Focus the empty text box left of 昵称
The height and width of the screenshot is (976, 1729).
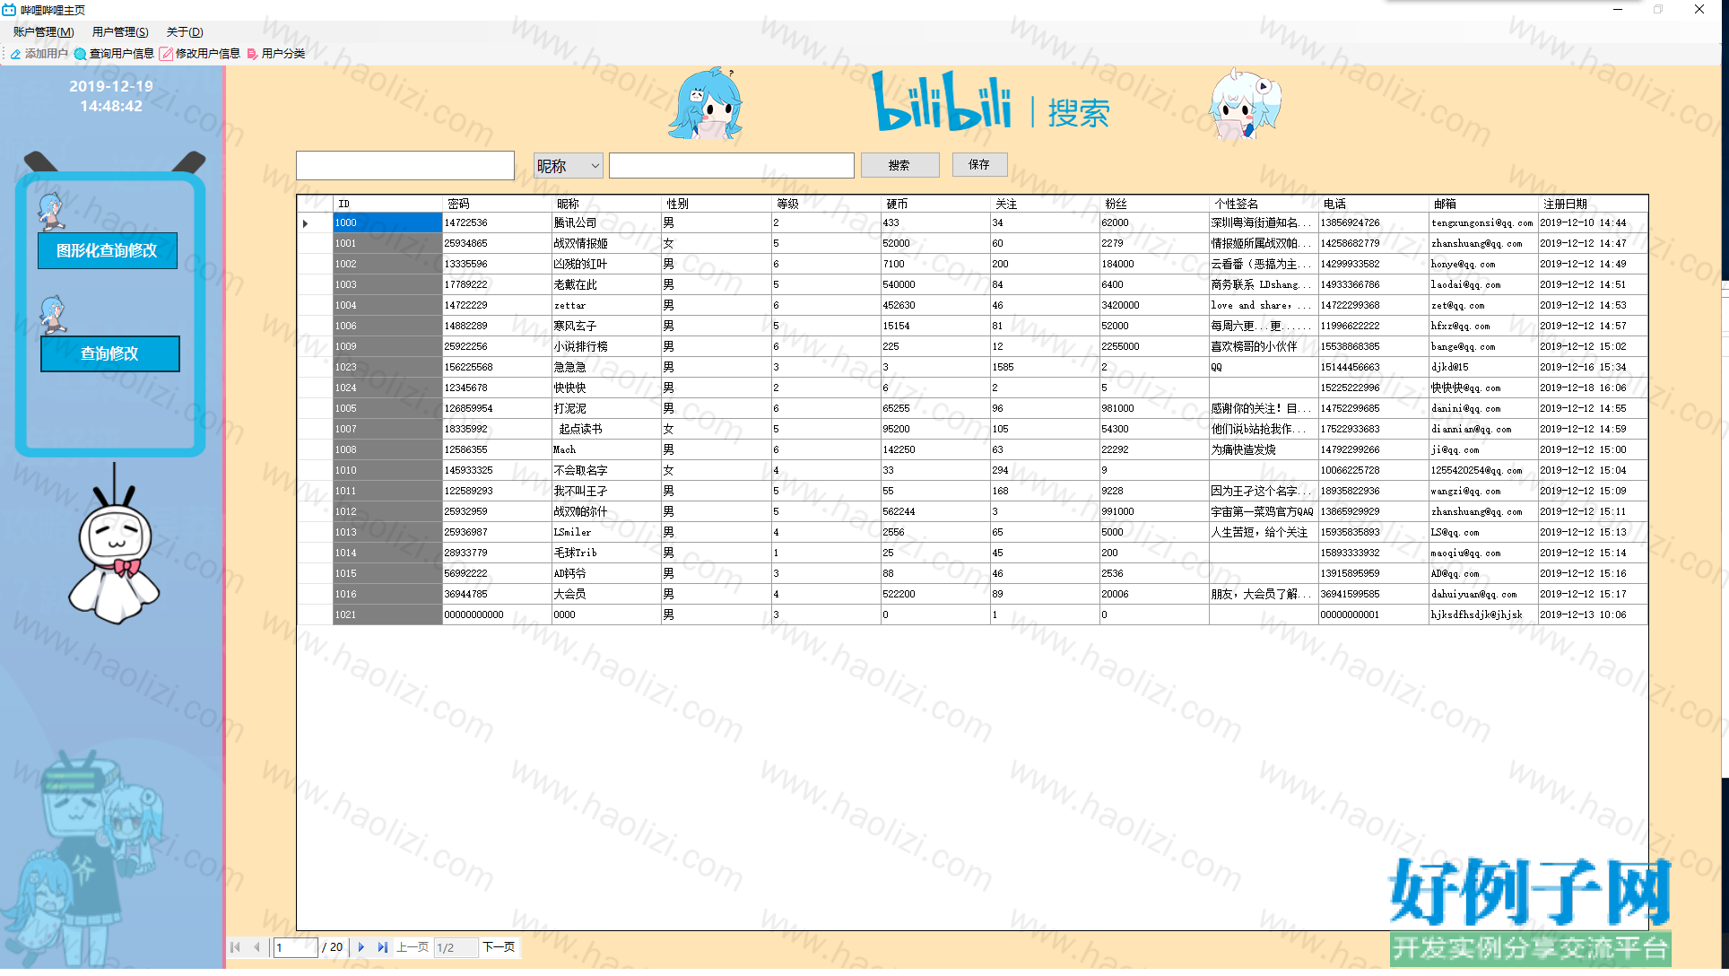[405, 166]
